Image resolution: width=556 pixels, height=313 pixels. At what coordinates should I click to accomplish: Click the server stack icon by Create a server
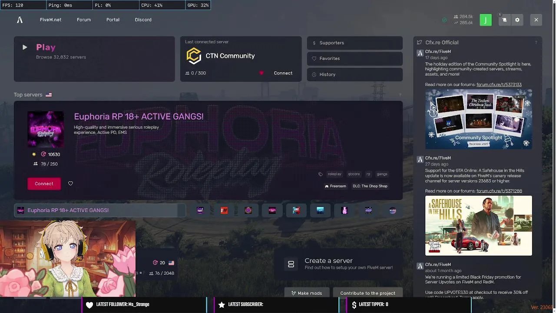[291, 264]
